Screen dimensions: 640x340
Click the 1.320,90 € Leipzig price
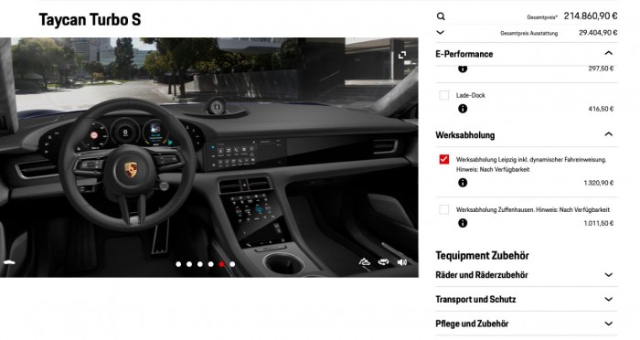(x=598, y=183)
